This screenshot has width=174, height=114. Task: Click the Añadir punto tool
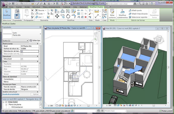(136, 10)
